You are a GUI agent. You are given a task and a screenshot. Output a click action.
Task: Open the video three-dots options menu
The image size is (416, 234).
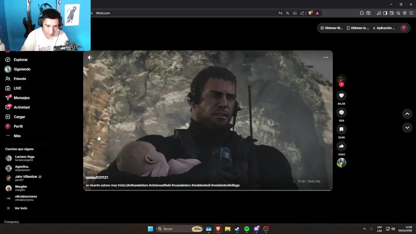(326, 58)
